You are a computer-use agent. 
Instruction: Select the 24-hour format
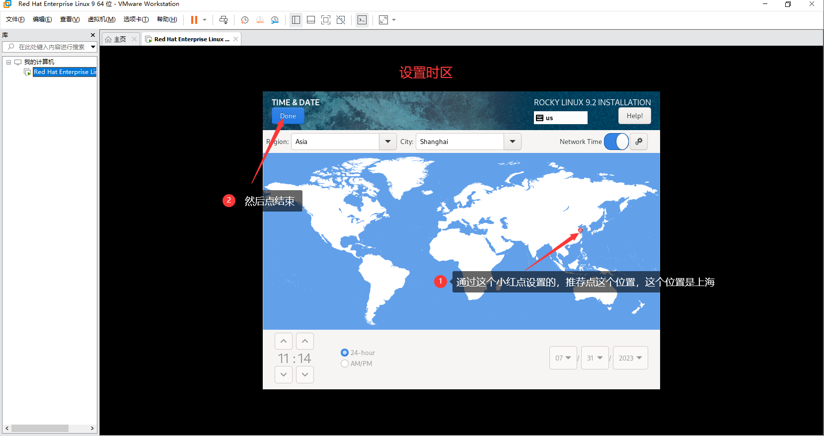pos(358,353)
